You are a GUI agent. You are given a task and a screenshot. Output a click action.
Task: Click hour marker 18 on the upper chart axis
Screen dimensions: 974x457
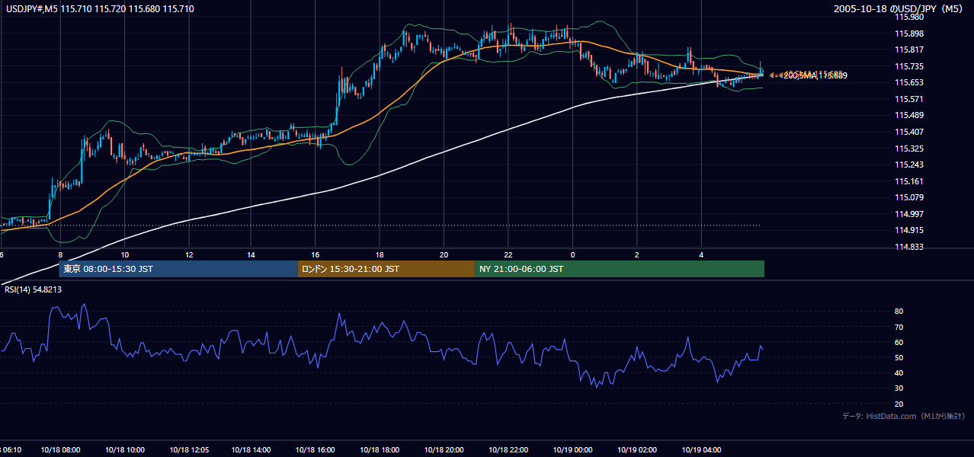click(380, 255)
